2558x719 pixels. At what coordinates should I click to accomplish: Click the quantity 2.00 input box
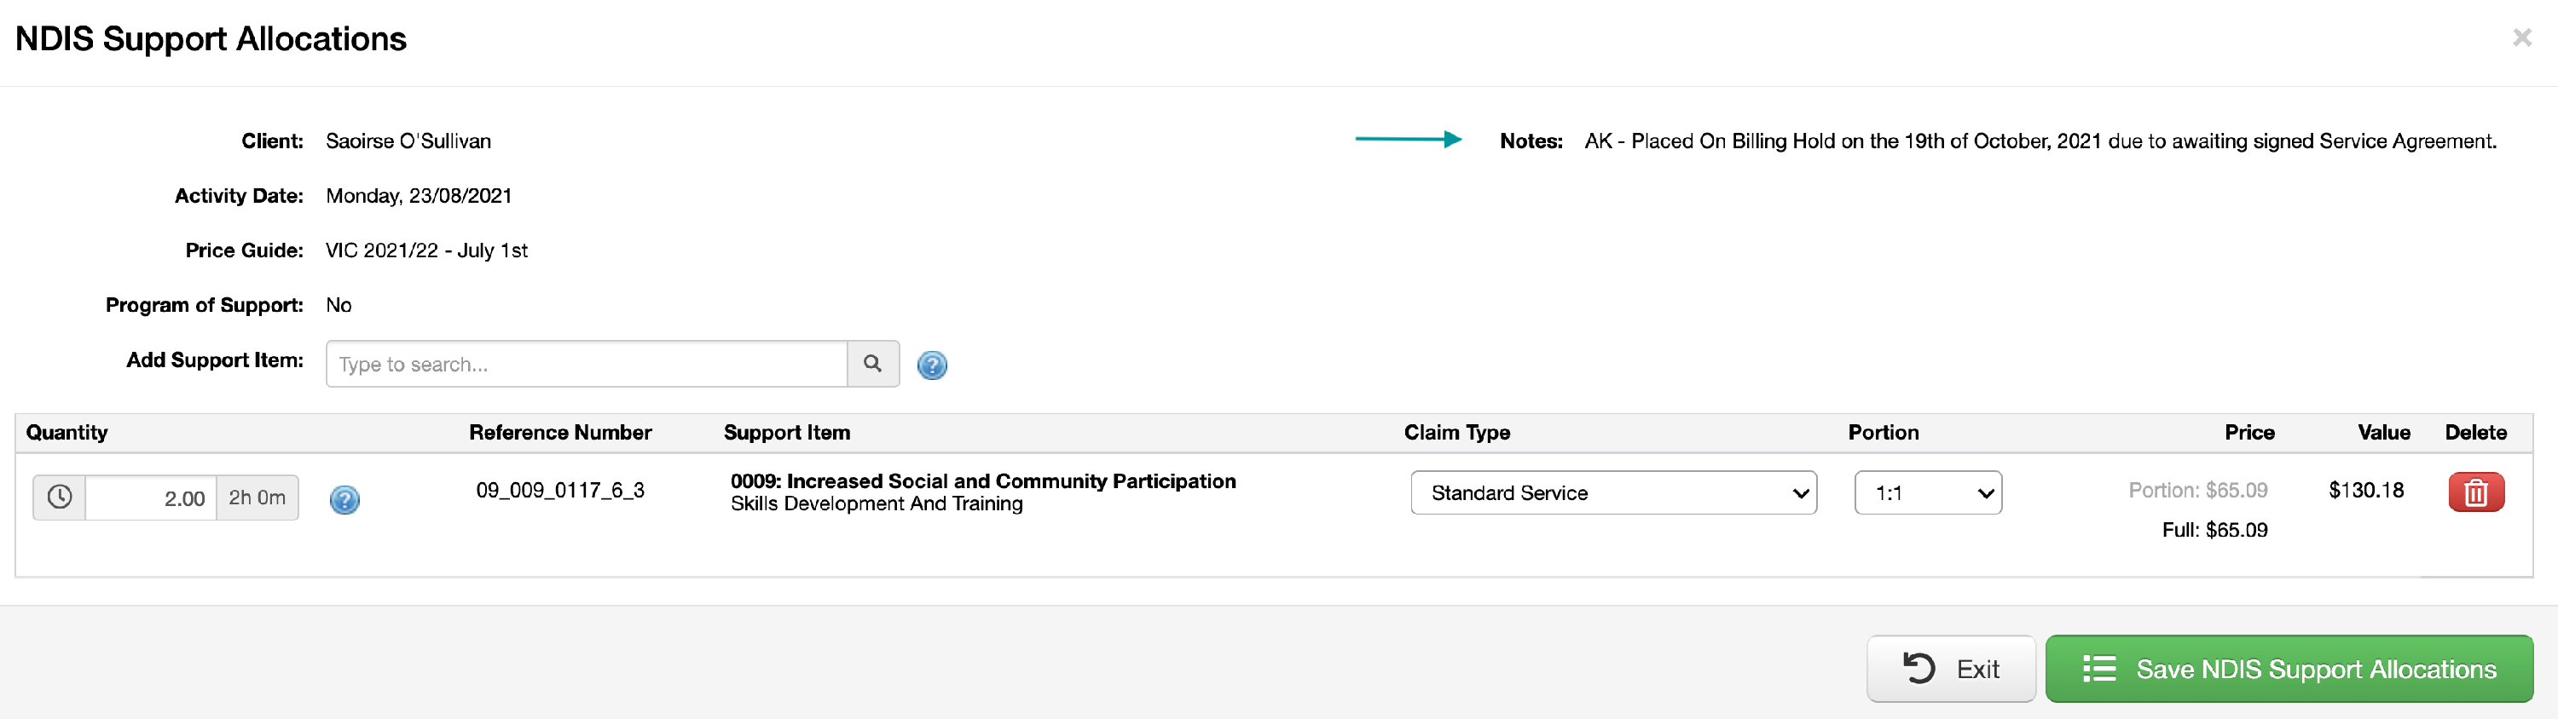point(151,497)
